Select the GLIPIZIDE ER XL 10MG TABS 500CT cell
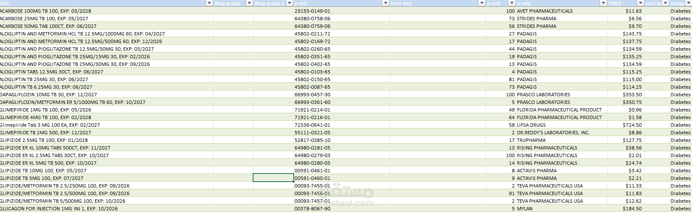The image size is (692, 212). click(x=106, y=148)
